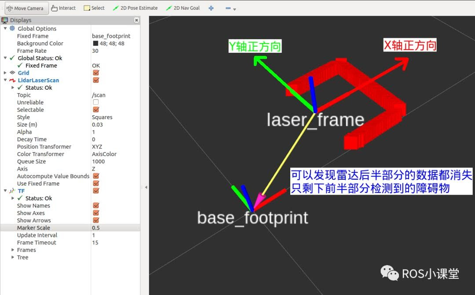
Task: Click the minus remove-tool icon
Action: [x=228, y=8]
